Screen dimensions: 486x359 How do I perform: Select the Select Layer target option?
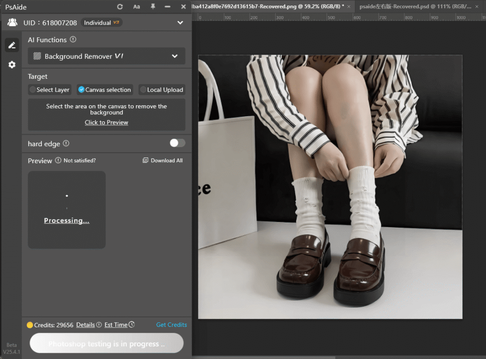tap(49, 90)
